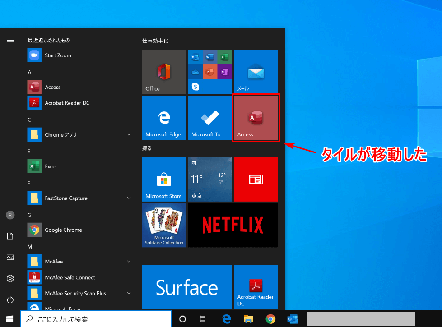Expand the FastStone Capture folder
The height and width of the screenshot is (327, 442).
tap(79, 198)
